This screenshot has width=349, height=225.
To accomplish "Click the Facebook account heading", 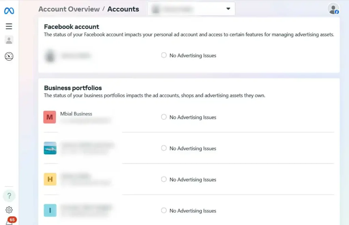I will [x=72, y=27].
